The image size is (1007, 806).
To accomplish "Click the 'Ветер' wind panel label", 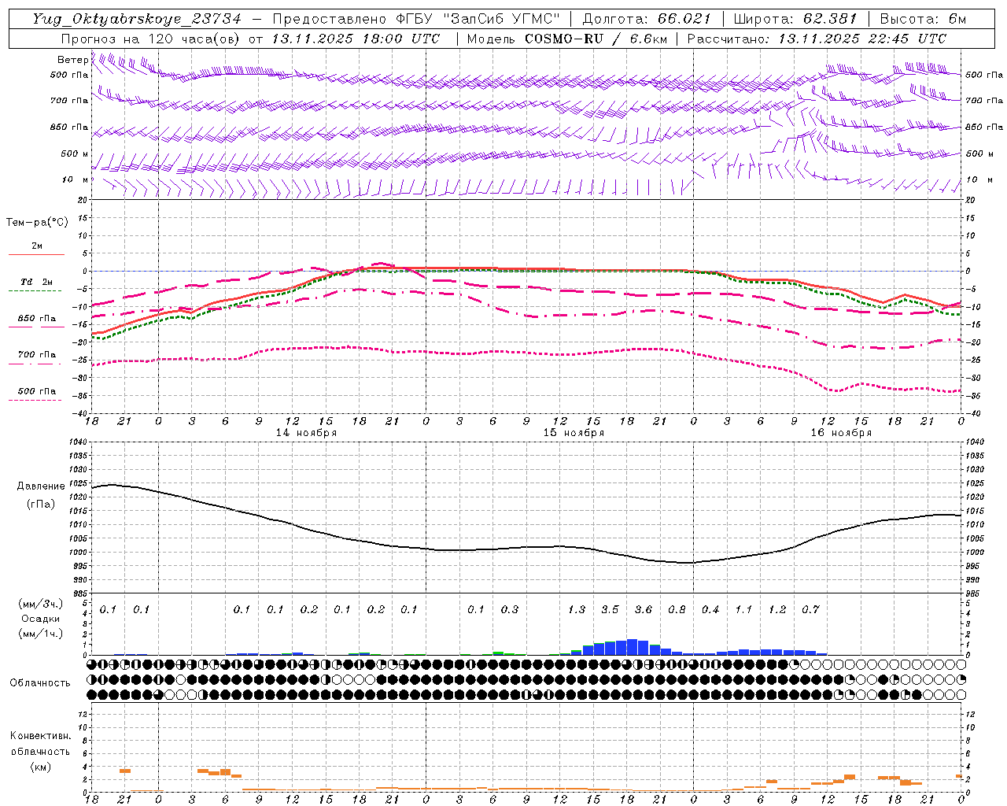I will click(x=72, y=60).
